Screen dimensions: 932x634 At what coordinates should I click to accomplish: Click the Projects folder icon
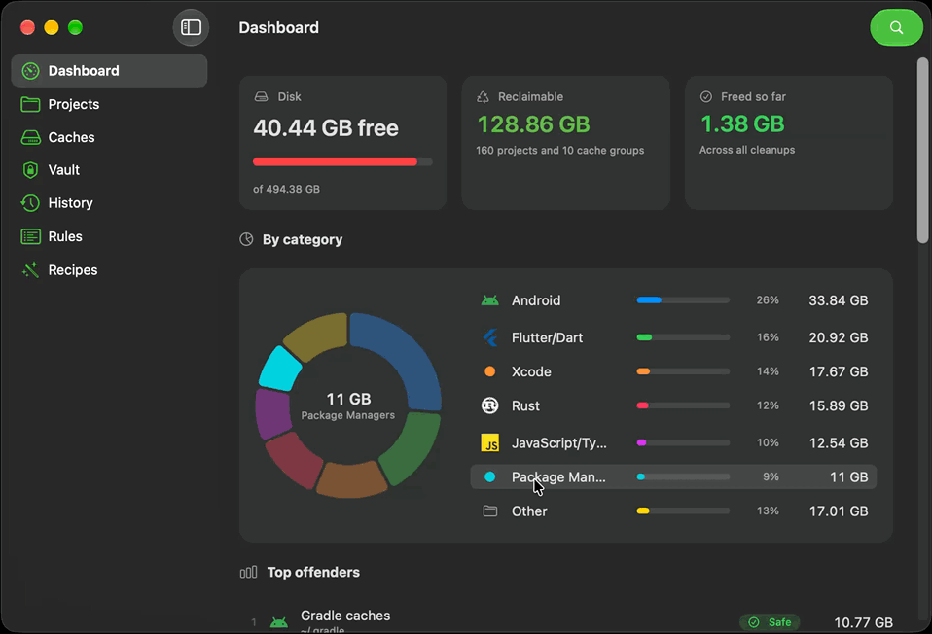click(30, 105)
